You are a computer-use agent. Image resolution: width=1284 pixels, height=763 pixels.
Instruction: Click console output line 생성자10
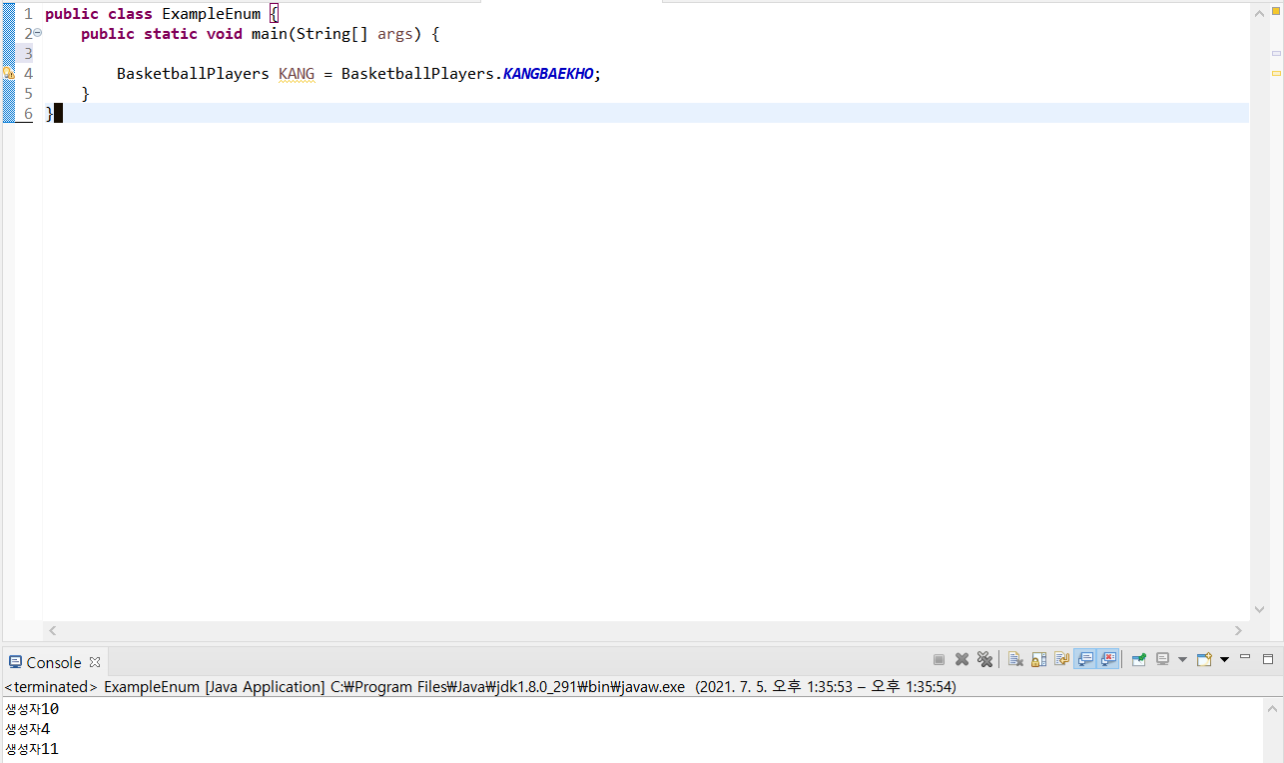(x=32, y=709)
